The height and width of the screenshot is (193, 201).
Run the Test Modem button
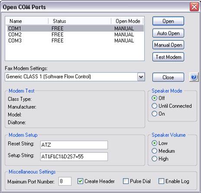[168, 57]
